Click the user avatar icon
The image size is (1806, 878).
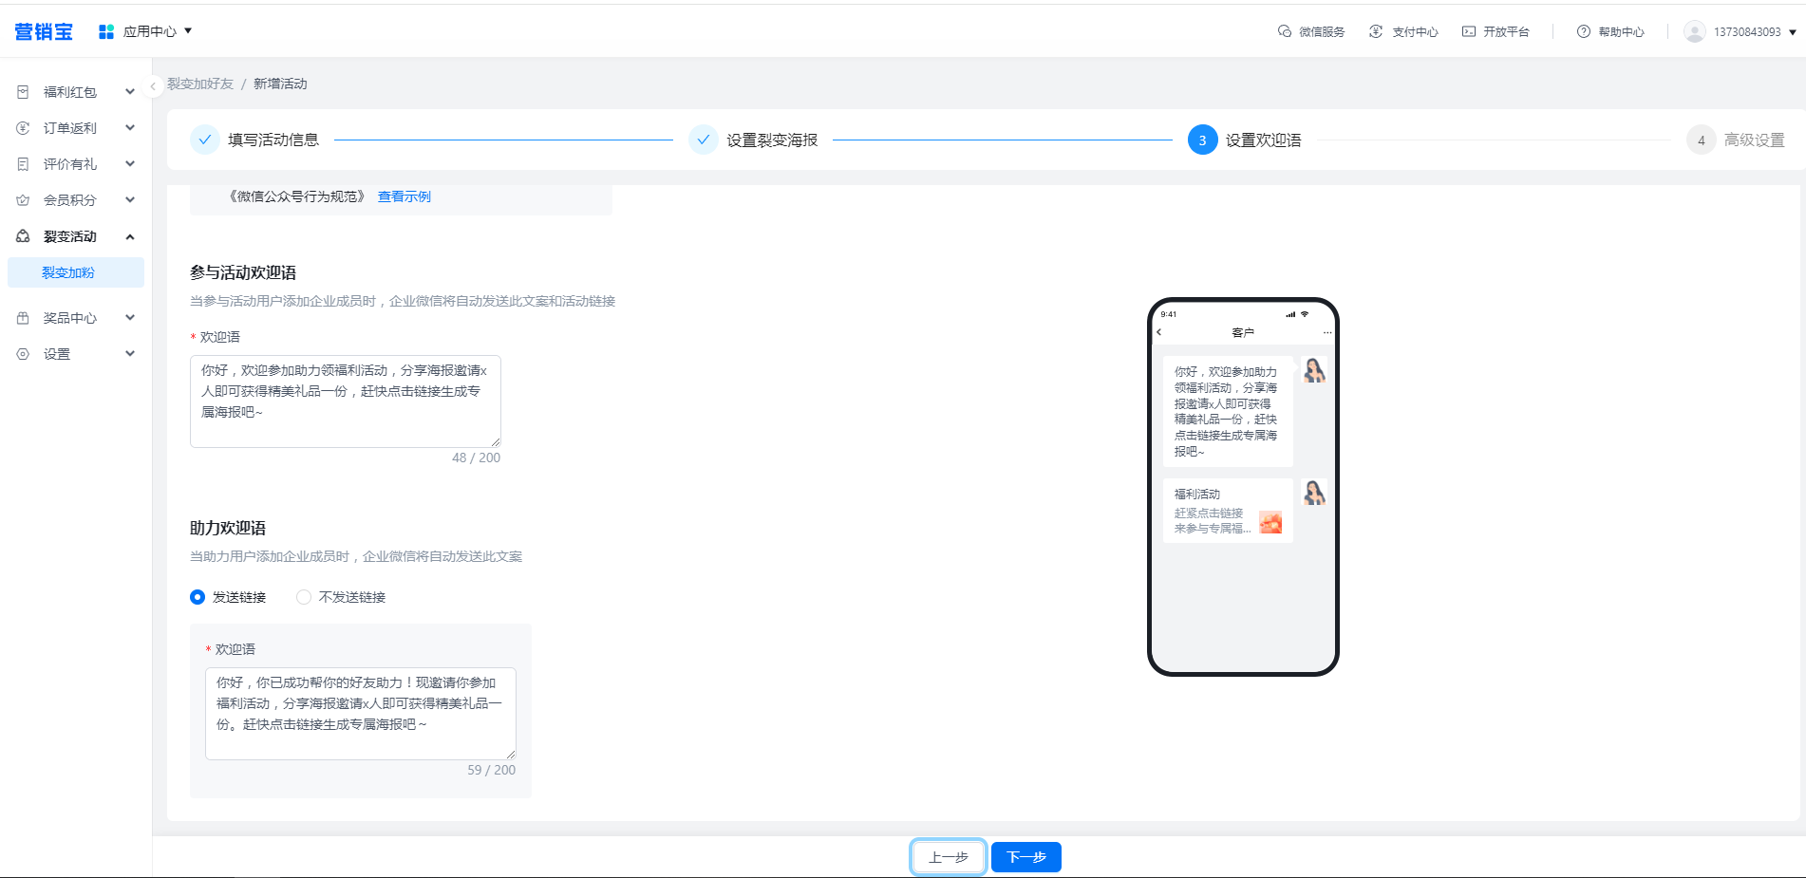[1694, 31]
